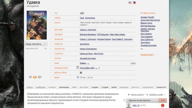Viewport: 192px width, 108px height.
Task: Expand the genre list ellipsis after боевик
Action: point(88,63)
